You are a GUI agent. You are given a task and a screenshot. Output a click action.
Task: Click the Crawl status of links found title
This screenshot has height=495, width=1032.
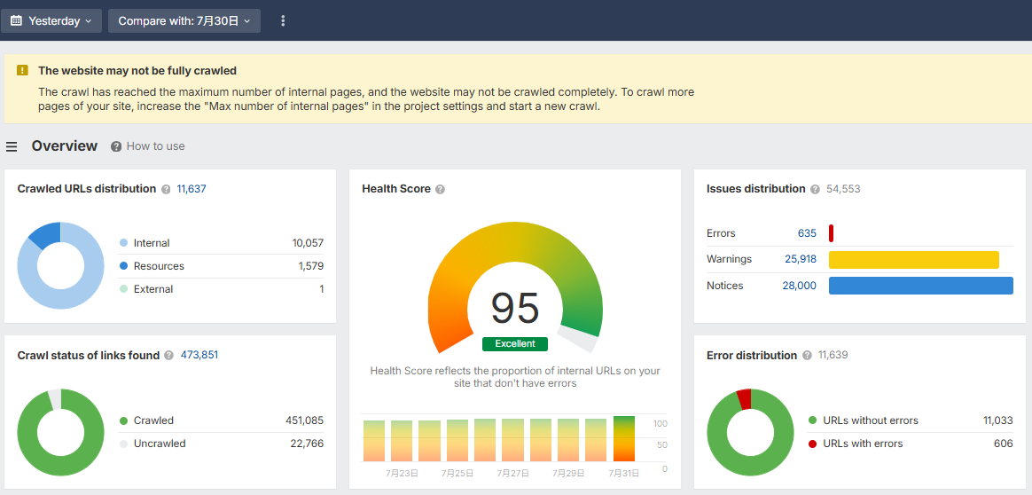pyautogui.click(x=88, y=356)
